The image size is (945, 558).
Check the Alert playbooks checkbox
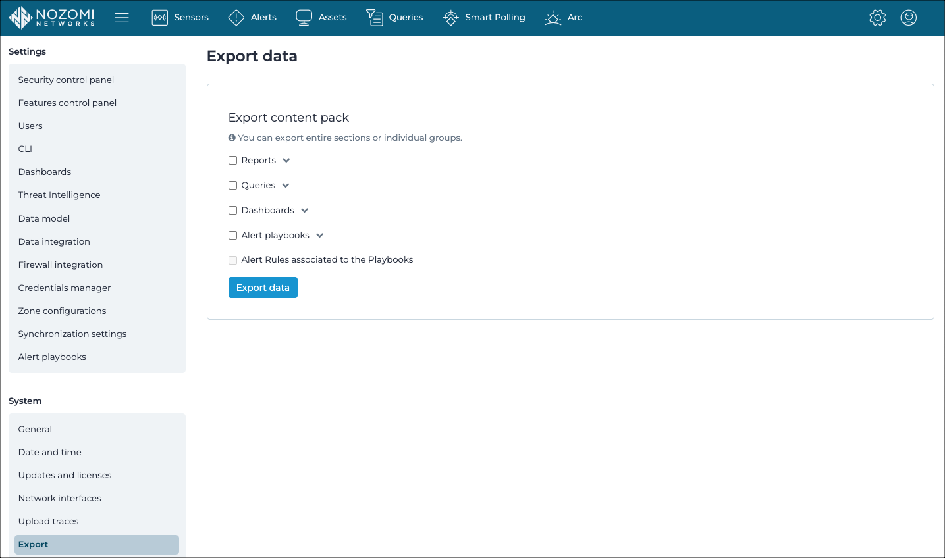232,236
